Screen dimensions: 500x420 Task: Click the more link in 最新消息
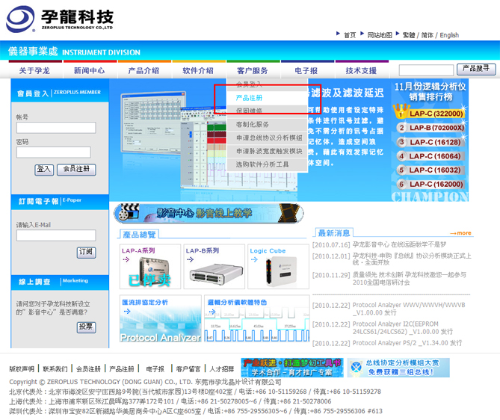(x=461, y=233)
